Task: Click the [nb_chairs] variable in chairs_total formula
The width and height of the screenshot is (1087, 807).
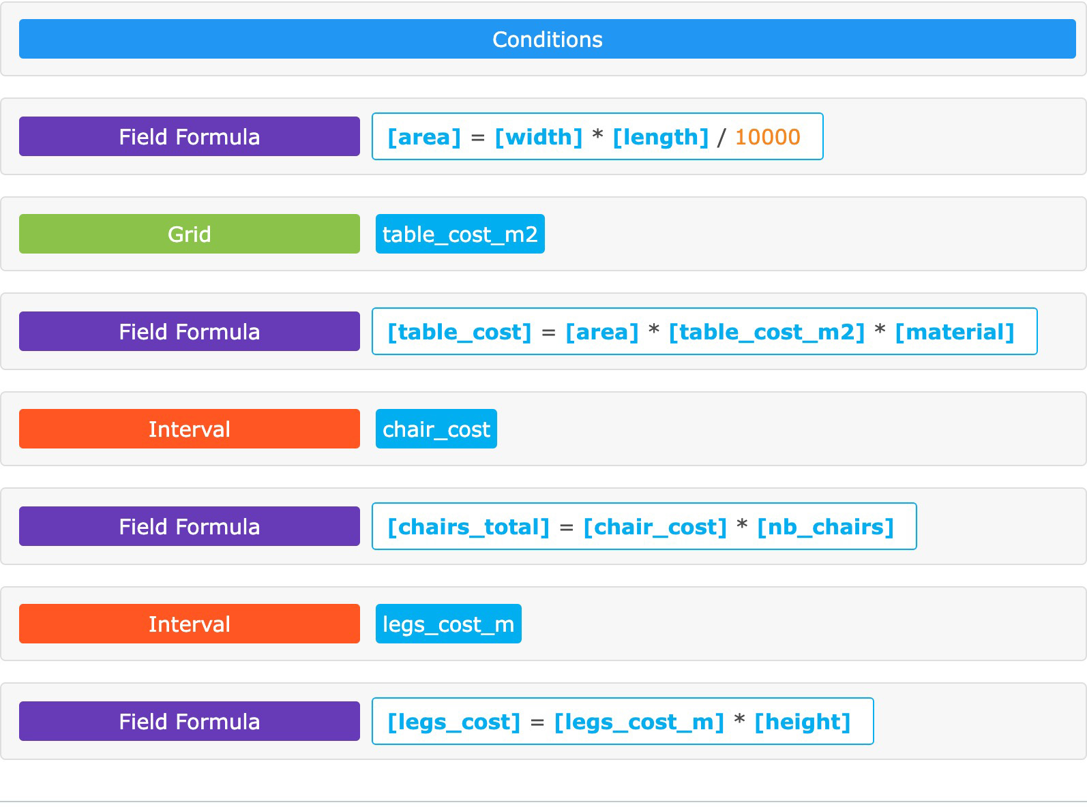Action: pos(825,527)
